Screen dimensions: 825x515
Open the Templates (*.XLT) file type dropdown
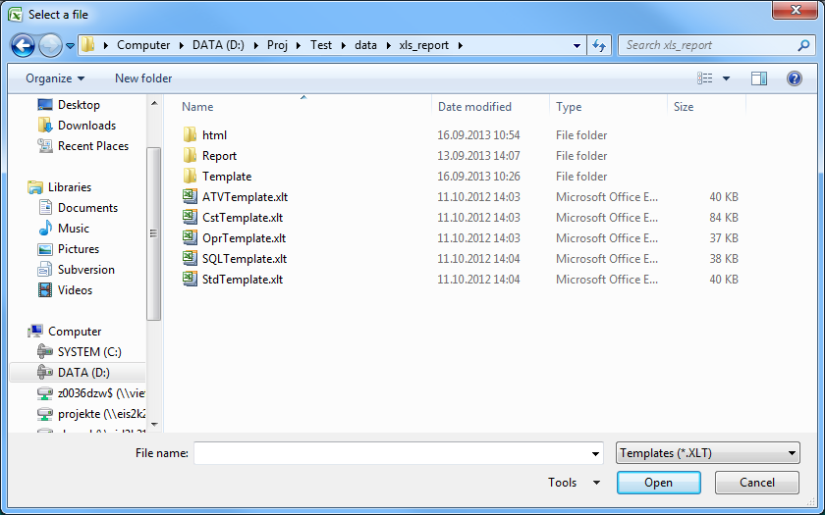pyautogui.click(x=708, y=453)
